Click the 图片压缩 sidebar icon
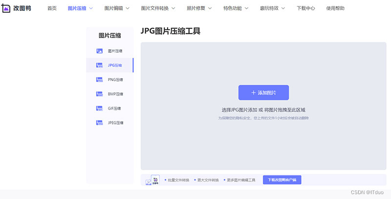391x199 pixels. click(x=100, y=51)
